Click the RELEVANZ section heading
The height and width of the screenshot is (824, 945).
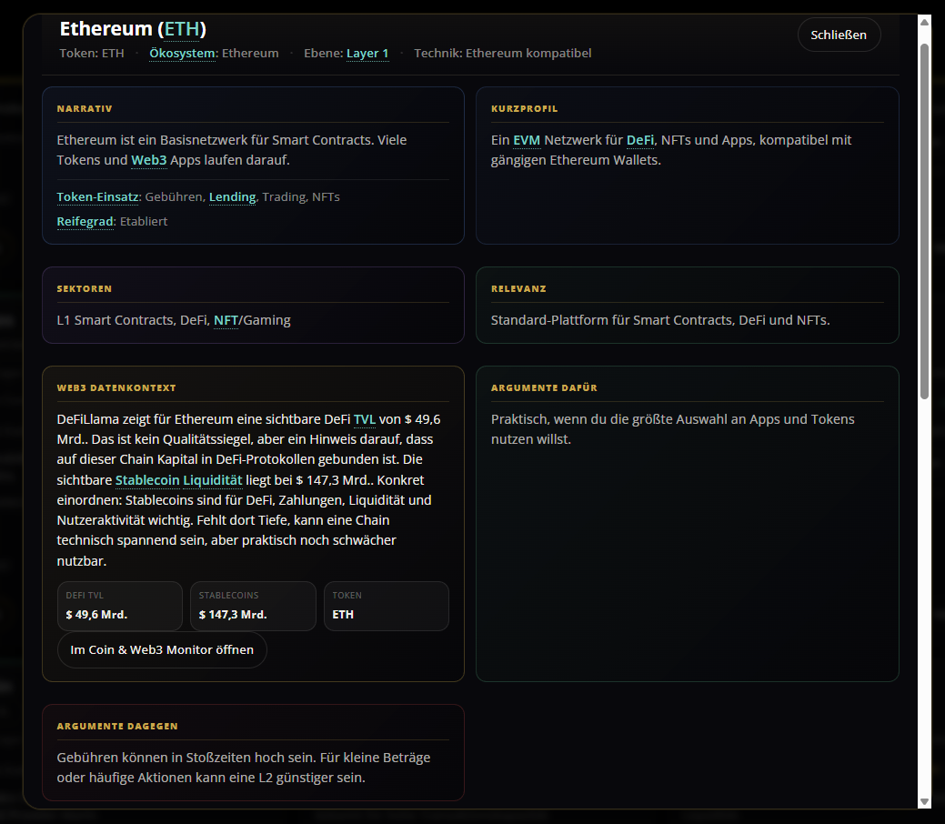(518, 288)
